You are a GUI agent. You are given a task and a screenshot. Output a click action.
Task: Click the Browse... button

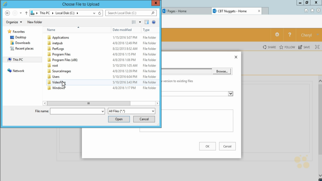pos(222,71)
